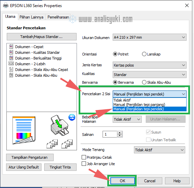The height and width of the screenshot is (188, 194).
Task: Click the Salinan copies input field
Action: (110, 134)
